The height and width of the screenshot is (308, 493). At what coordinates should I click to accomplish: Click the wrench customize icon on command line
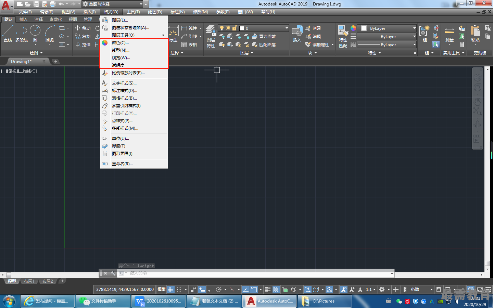pos(113,273)
